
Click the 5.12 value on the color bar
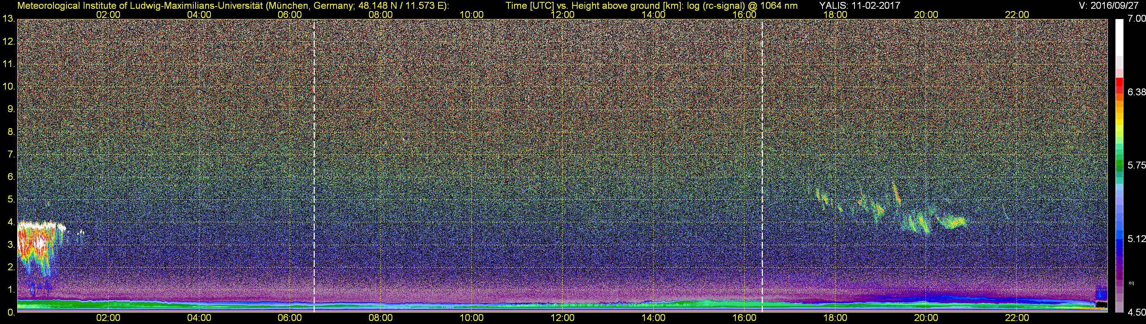coord(1136,239)
